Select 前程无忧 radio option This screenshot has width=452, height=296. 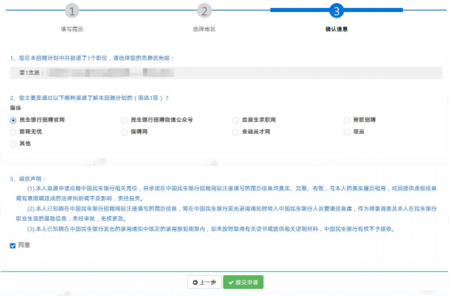pos(13,132)
